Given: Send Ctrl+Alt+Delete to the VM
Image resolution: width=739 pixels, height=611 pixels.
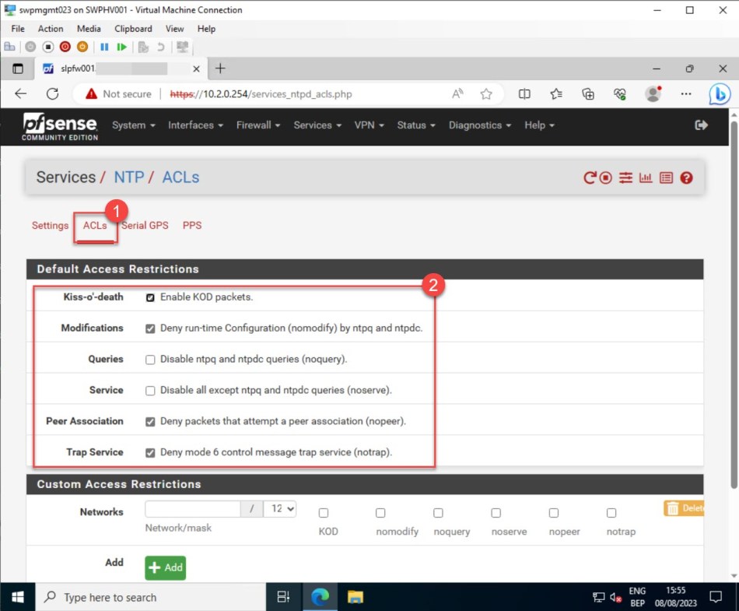Looking at the screenshot, I should [x=9, y=47].
